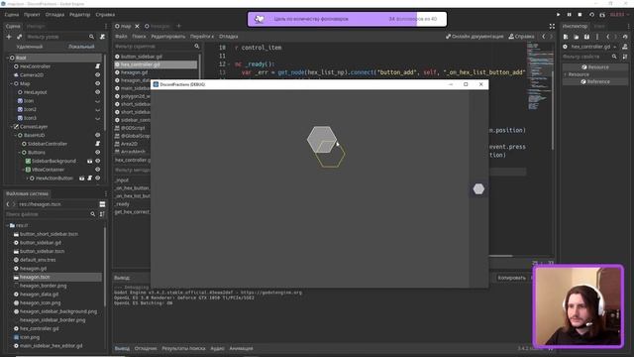
Task: Click the file search field in FileSystem
Action: tap(51, 214)
